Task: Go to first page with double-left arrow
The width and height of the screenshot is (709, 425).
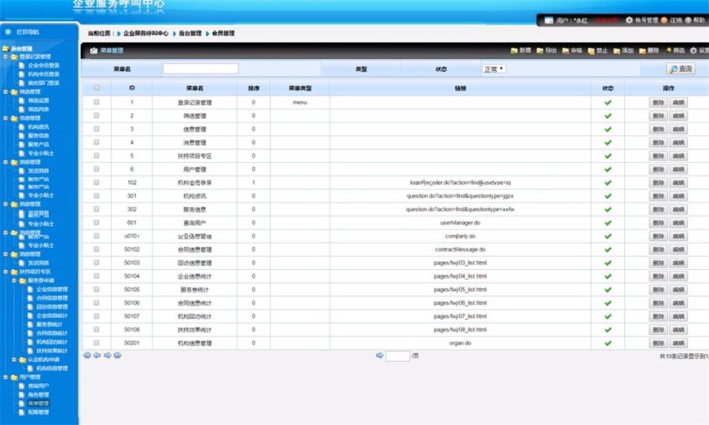Action: coord(87,356)
